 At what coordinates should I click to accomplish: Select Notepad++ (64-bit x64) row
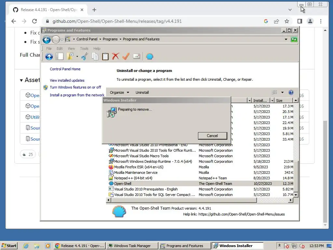[201, 178]
